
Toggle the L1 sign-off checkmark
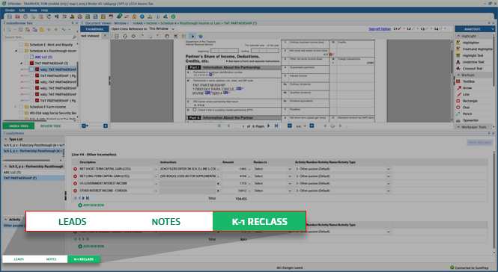[400, 29]
